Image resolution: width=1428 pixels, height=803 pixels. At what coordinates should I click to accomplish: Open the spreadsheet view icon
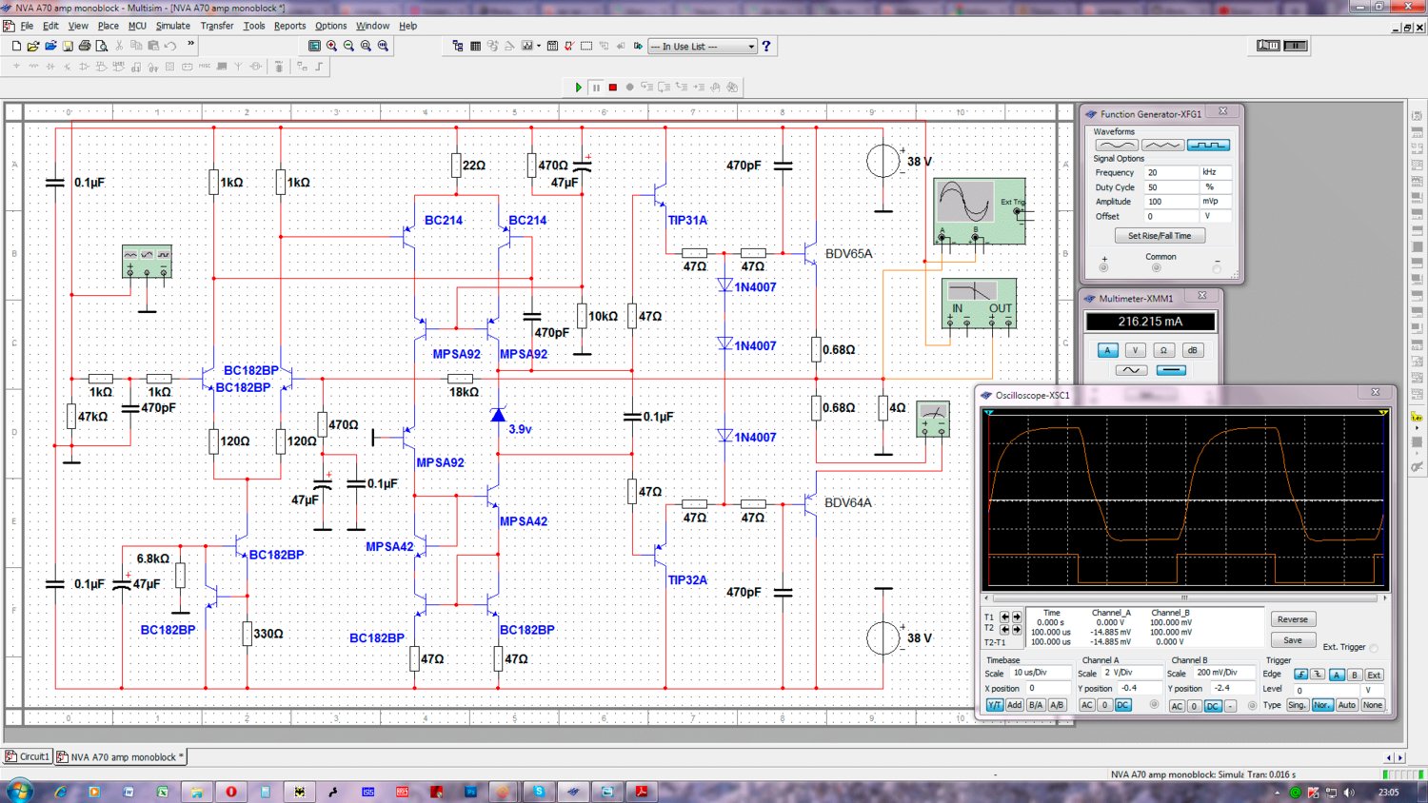[x=475, y=46]
